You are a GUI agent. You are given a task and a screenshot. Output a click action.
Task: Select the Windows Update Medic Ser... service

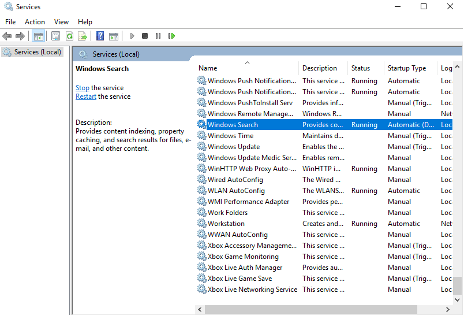pyautogui.click(x=324, y=157)
